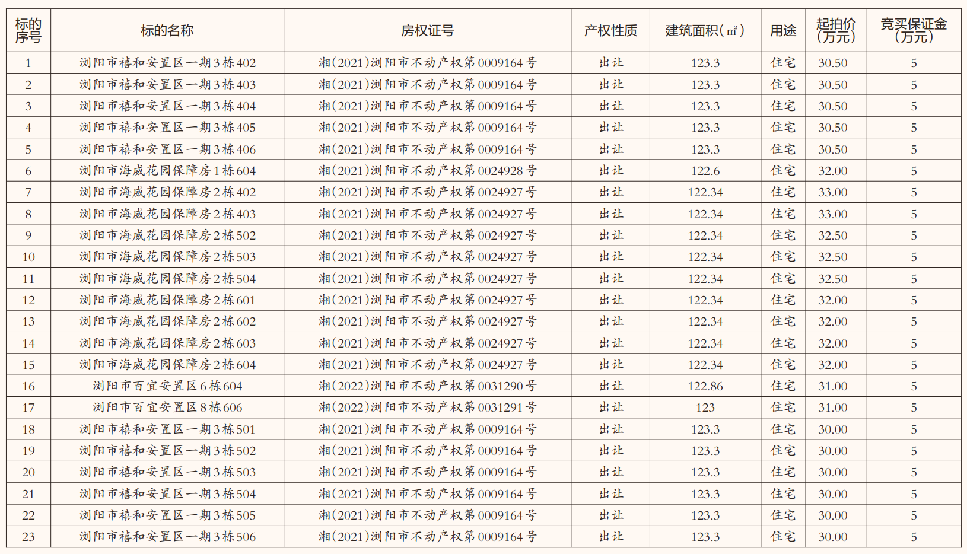Click starting price 33.00 in row 8
The image size is (967, 554).
tap(833, 214)
